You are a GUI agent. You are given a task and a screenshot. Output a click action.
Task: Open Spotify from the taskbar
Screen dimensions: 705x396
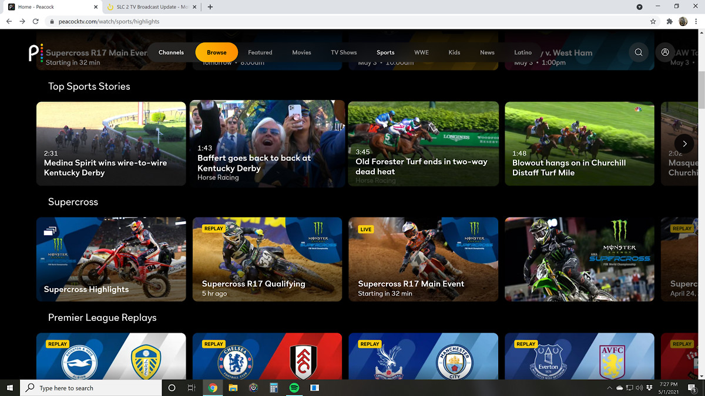(x=294, y=388)
